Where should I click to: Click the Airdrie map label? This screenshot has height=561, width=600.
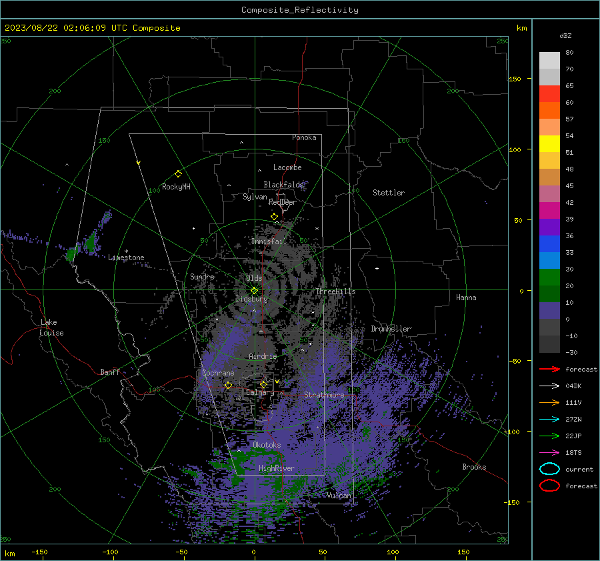point(263,356)
